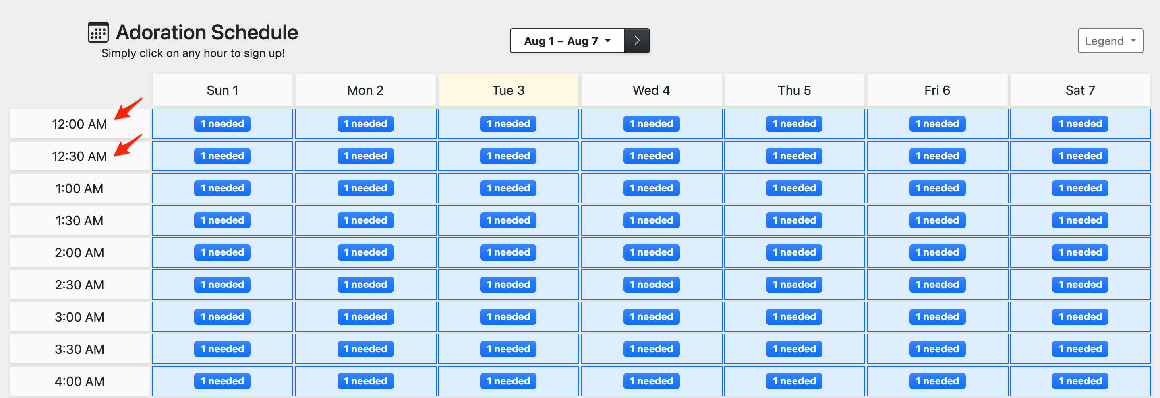Select the Sun 1 column header
1160x398 pixels.
coord(222,90)
